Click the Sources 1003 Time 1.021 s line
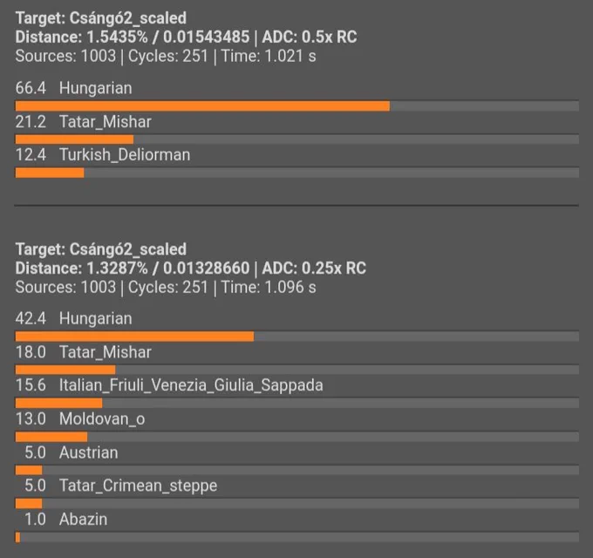The width and height of the screenshot is (593, 558). tap(166, 56)
